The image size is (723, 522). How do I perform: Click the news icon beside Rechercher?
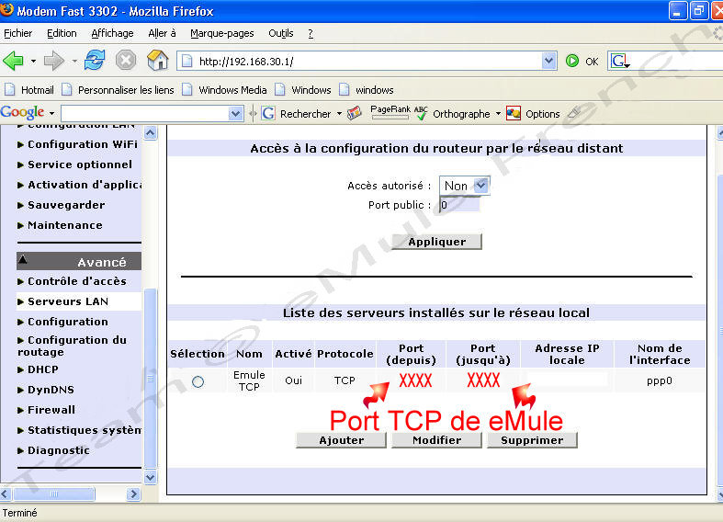[354, 113]
